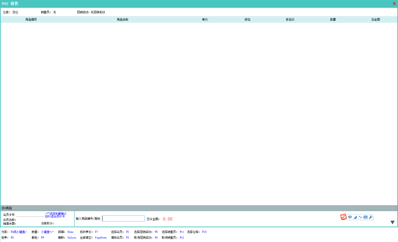Click the product code/barcode input field
The height and width of the screenshot is (242, 398).
(x=123, y=219)
